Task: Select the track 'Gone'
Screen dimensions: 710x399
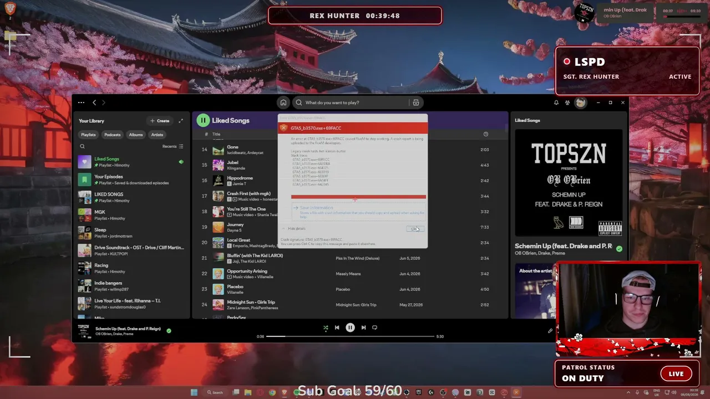Action: 232,147
